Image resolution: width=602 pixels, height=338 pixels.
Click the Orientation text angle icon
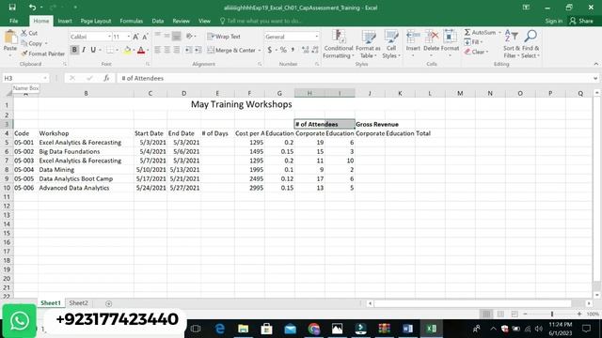(190, 36)
